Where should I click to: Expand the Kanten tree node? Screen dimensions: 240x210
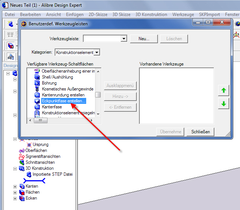pos(15,187)
